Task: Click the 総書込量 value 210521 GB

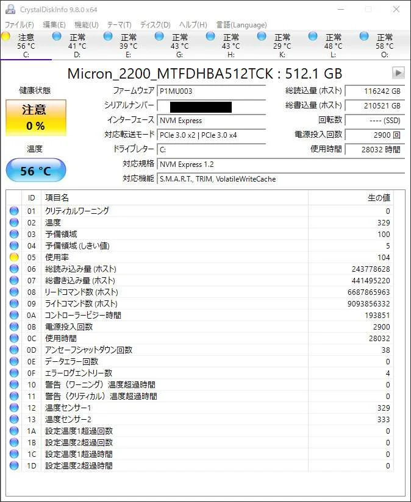Action: point(375,106)
